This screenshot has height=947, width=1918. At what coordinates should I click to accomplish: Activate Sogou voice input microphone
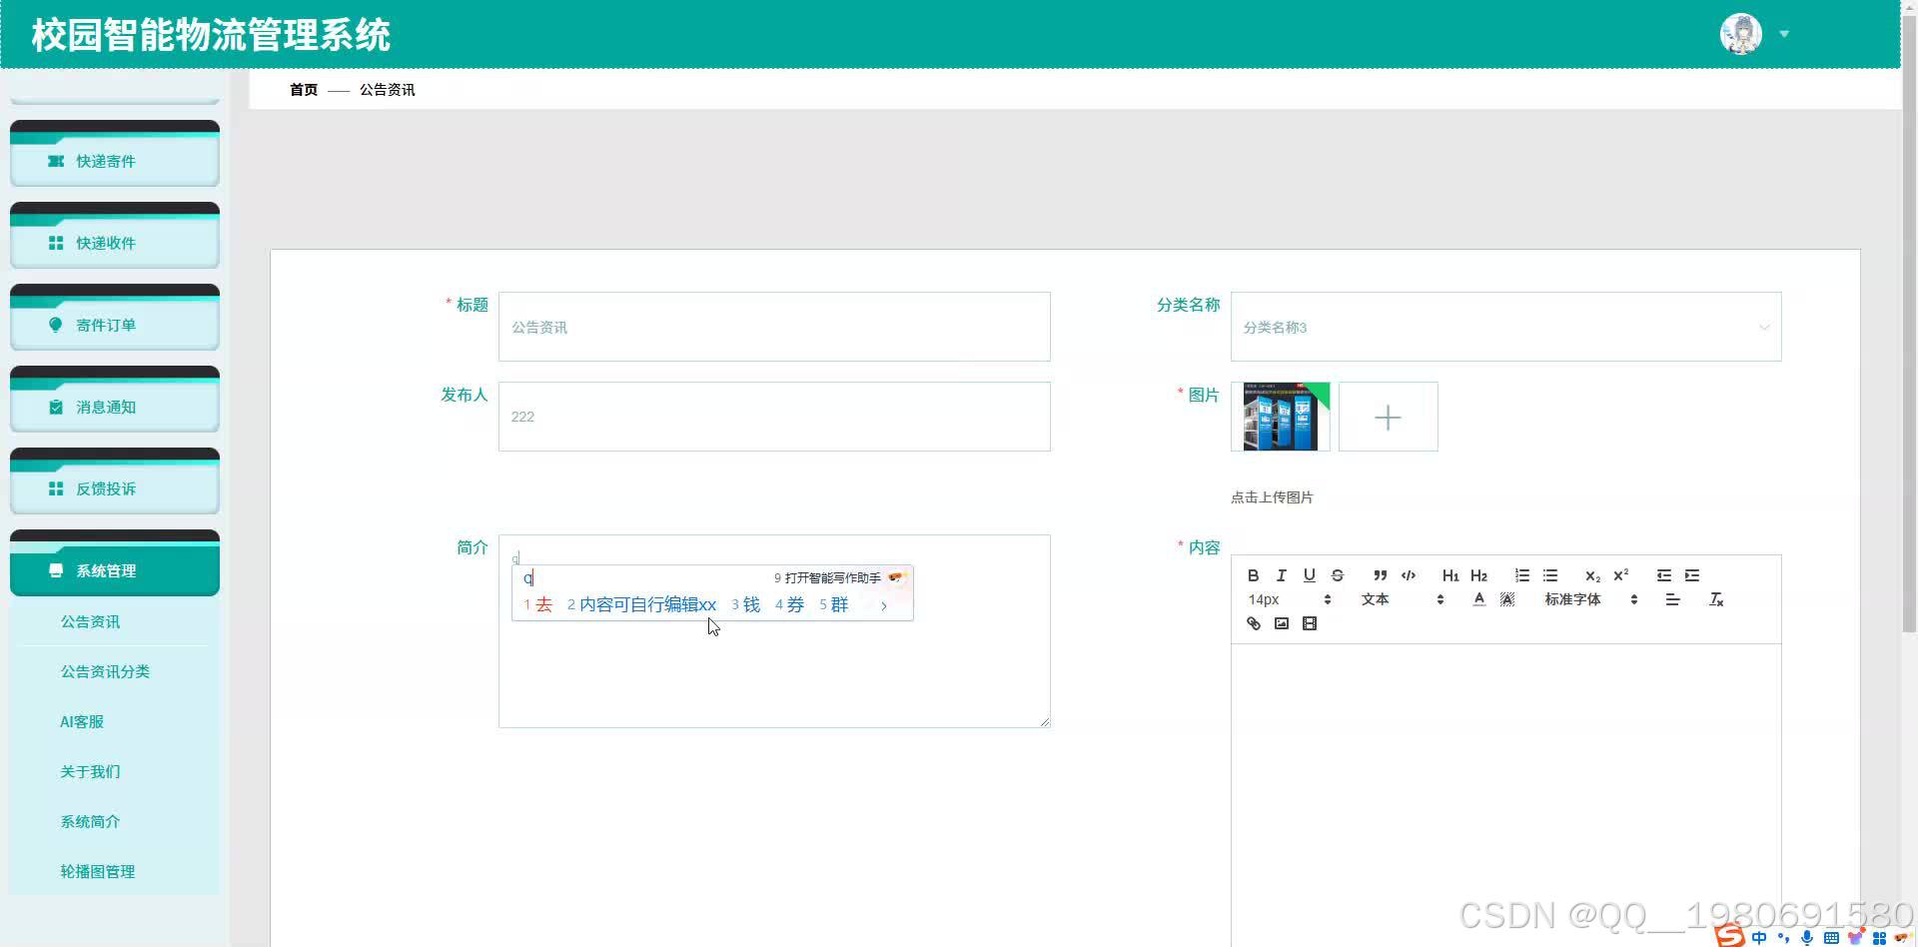[x=1807, y=938]
